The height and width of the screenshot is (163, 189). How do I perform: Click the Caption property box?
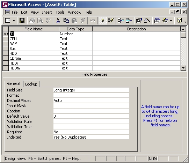coord(91,111)
